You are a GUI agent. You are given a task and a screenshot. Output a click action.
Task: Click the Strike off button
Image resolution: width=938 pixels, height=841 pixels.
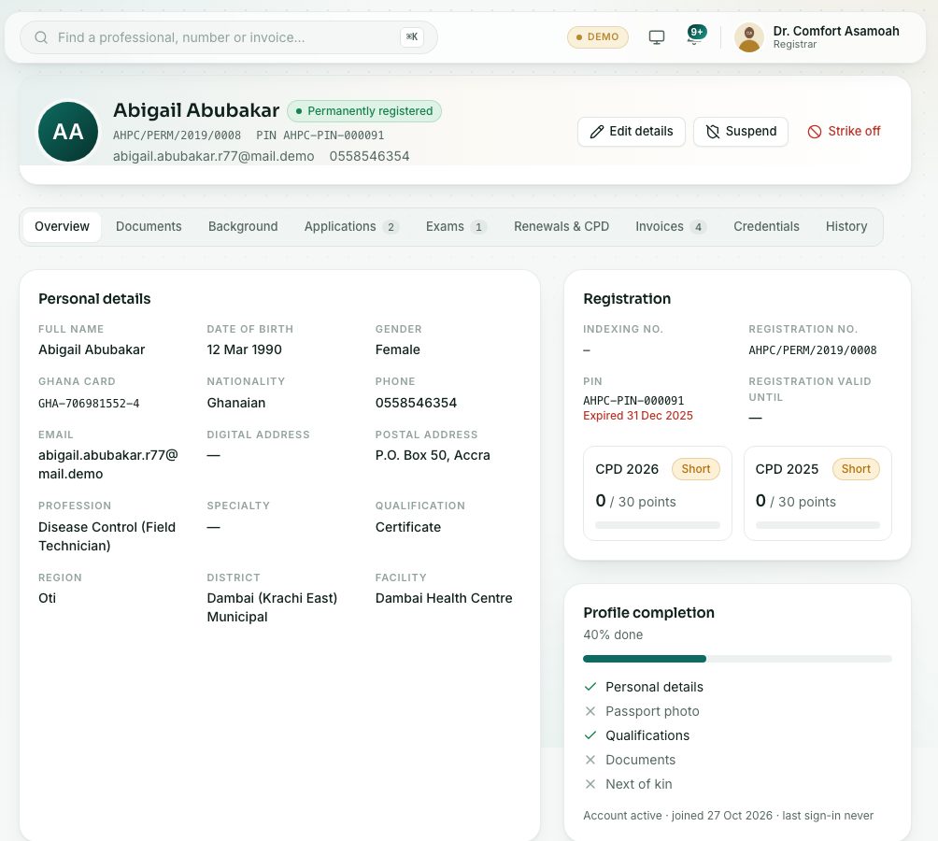click(x=844, y=132)
